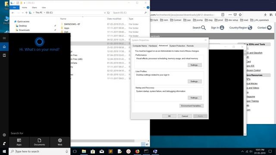Screen dimensions: 276x155
Task: Open the Remote tab
Action: [x=190, y=46]
